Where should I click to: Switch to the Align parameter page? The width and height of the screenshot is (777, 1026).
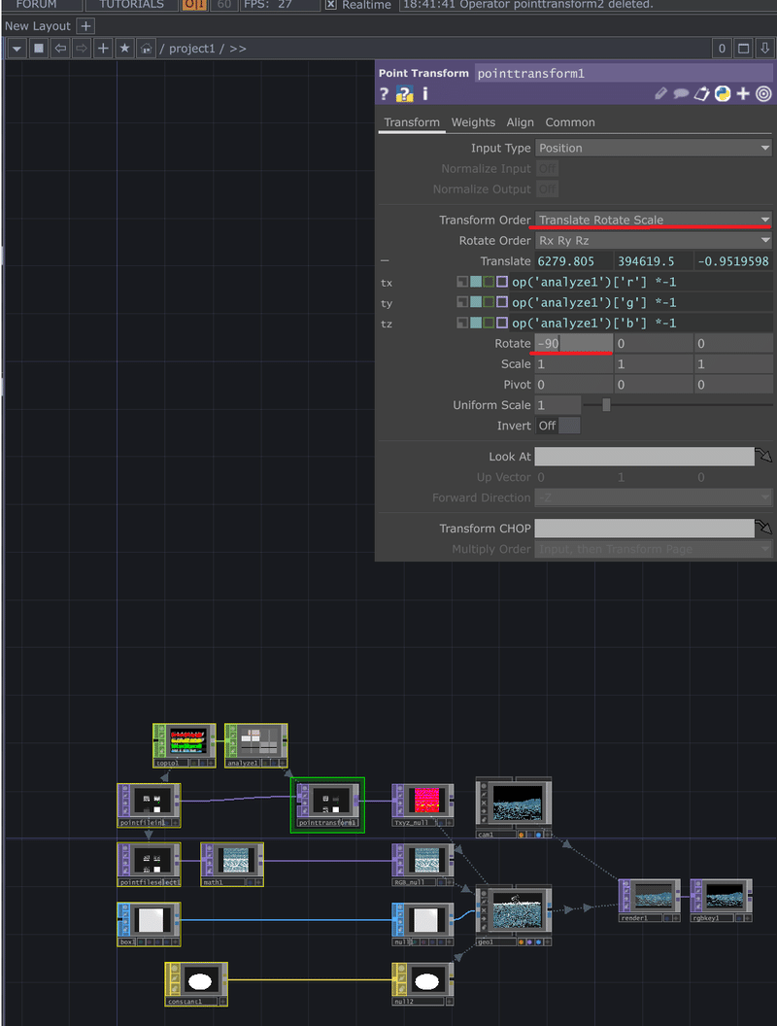point(520,122)
